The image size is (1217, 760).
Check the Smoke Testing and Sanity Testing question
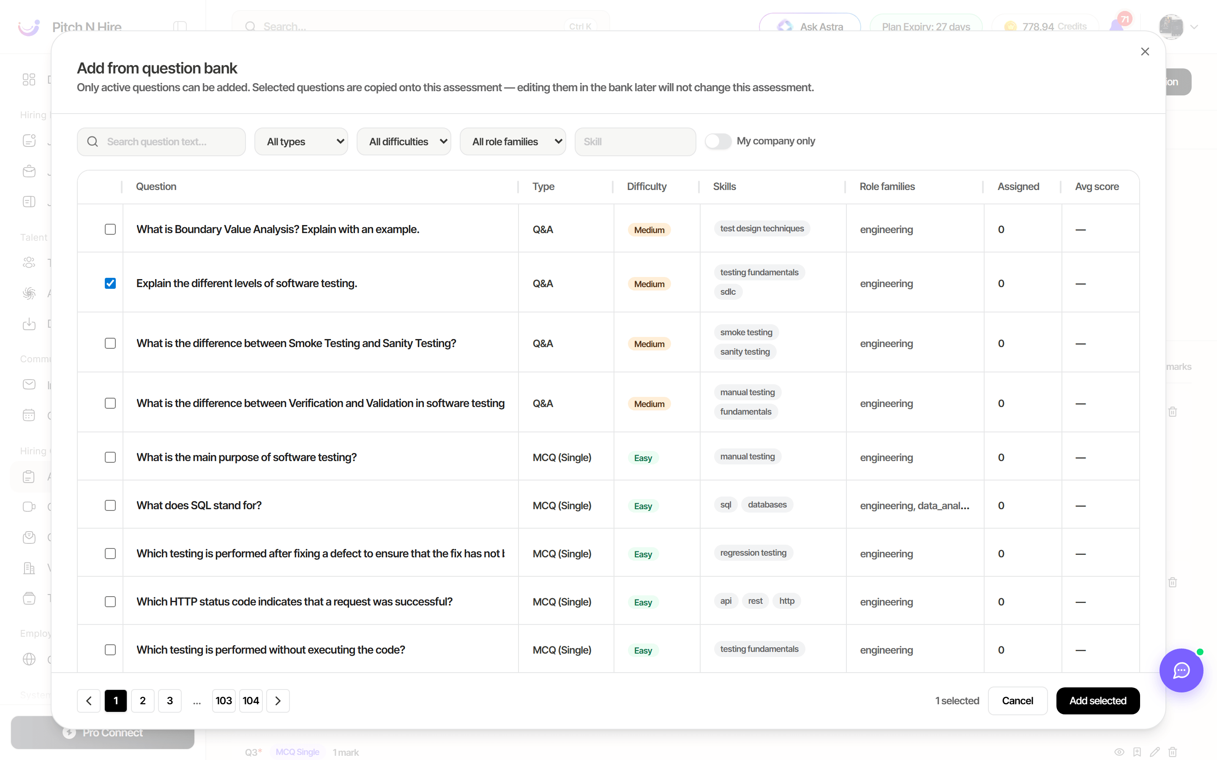[x=110, y=343]
